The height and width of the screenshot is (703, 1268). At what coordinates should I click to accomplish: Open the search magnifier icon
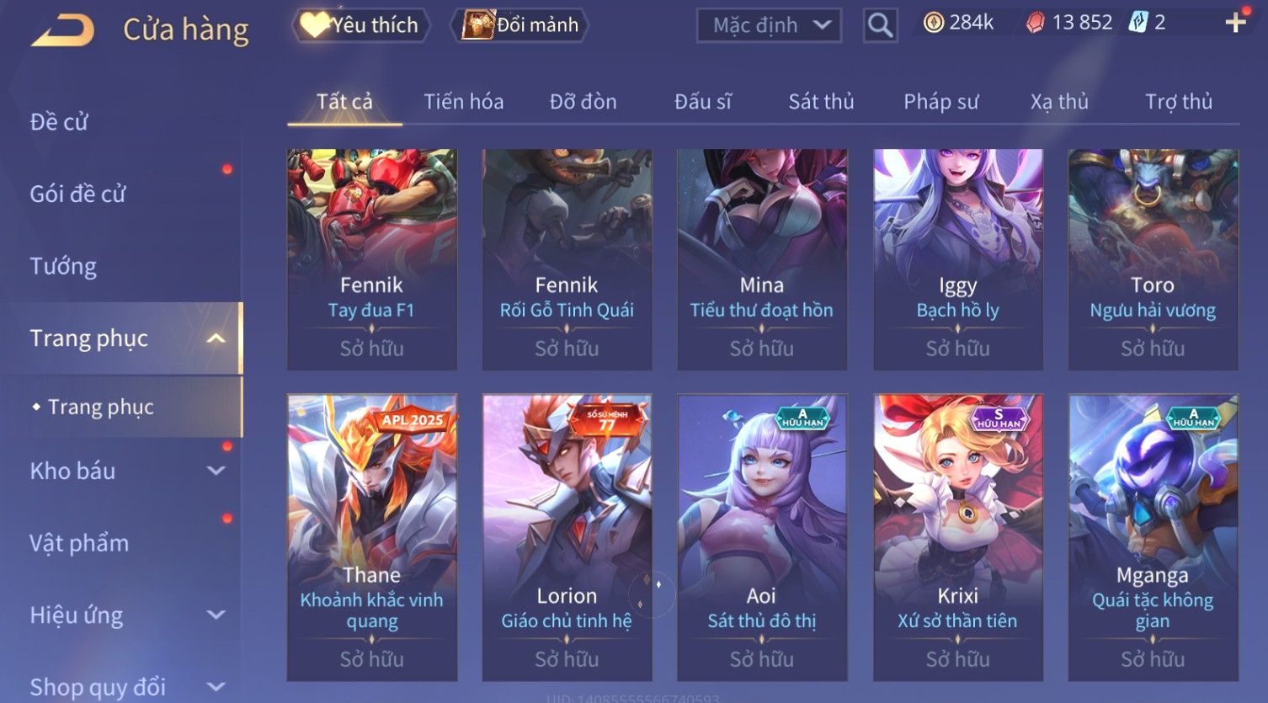880,25
